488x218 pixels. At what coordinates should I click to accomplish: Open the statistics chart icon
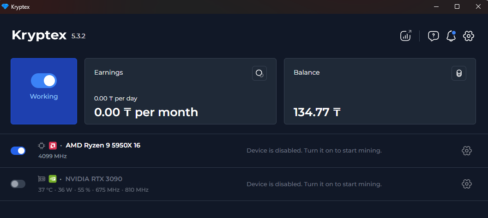point(405,35)
